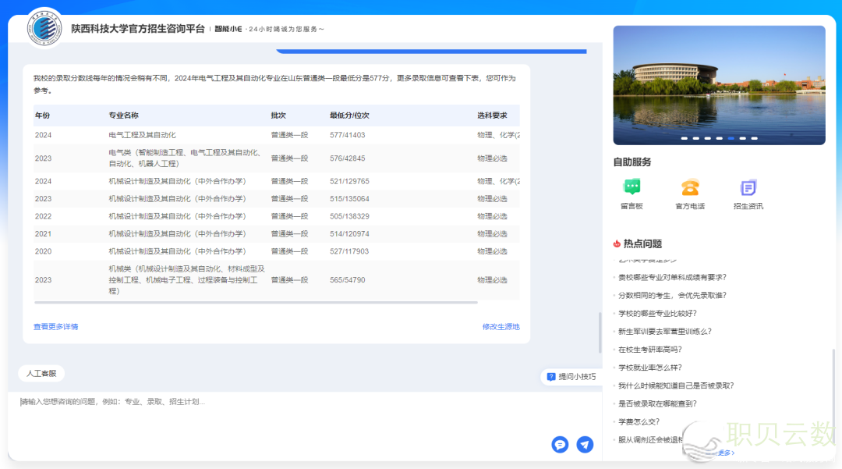Click score cell 577/41403
This screenshot has height=469, width=842.
pos(347,135)
